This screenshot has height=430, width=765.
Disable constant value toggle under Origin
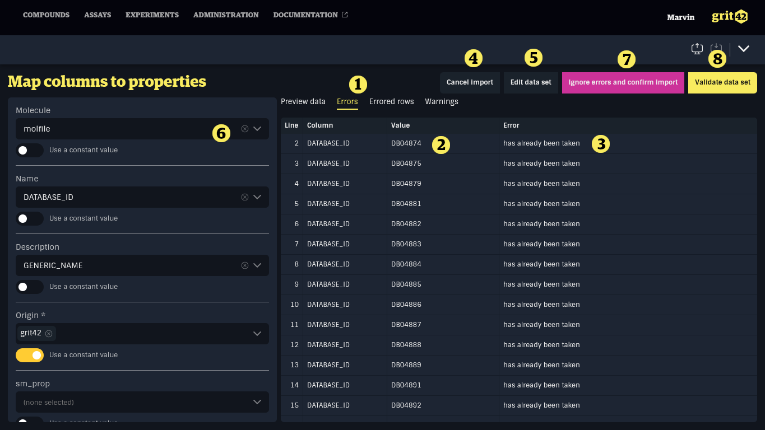pyautogui.click(x=30, y=355)
